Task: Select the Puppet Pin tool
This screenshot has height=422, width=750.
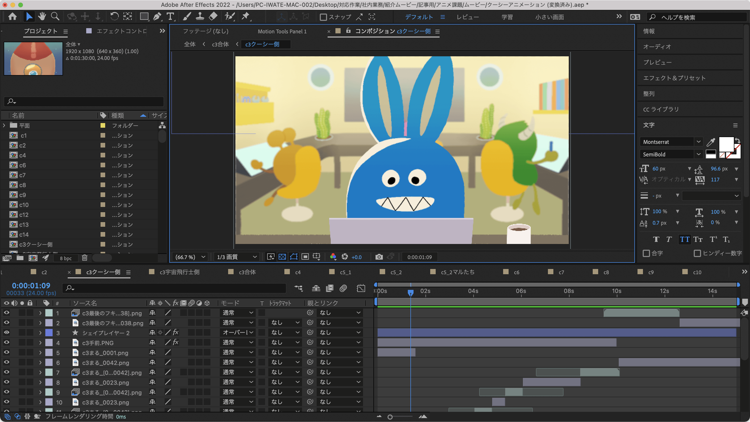Action: [246, 16]
